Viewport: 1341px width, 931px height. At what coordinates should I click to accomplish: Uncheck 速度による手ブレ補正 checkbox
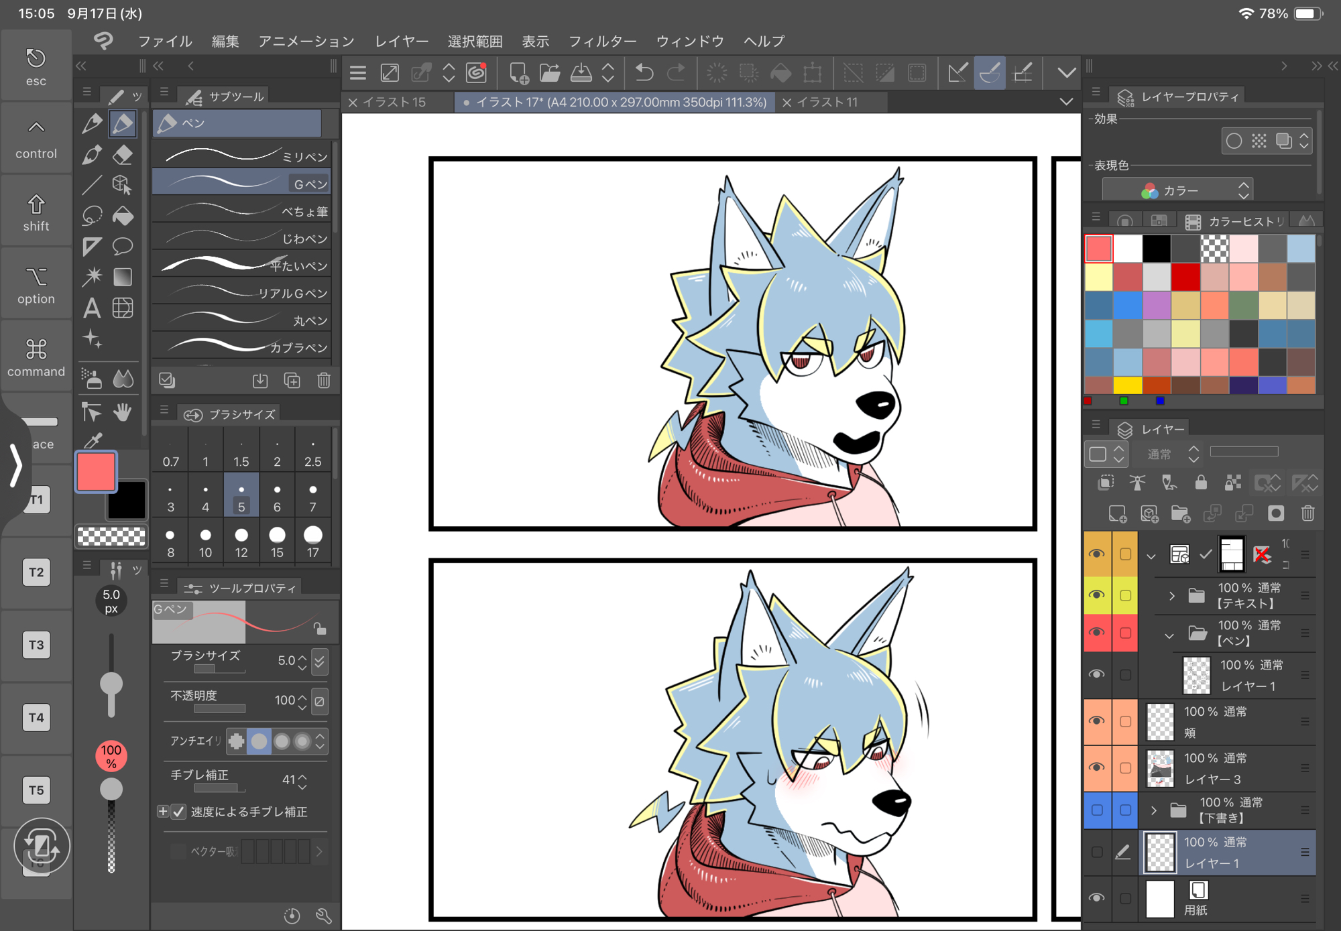pyautogui.click(x=178, y=812)
